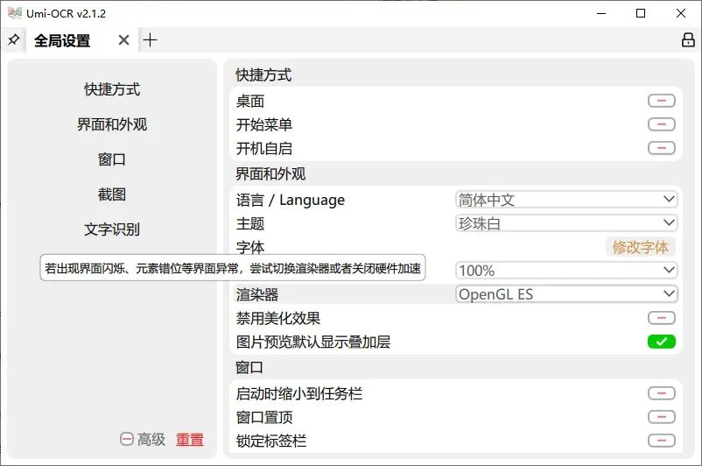Click the 窗口 section heading in right panel

point(249,367)
